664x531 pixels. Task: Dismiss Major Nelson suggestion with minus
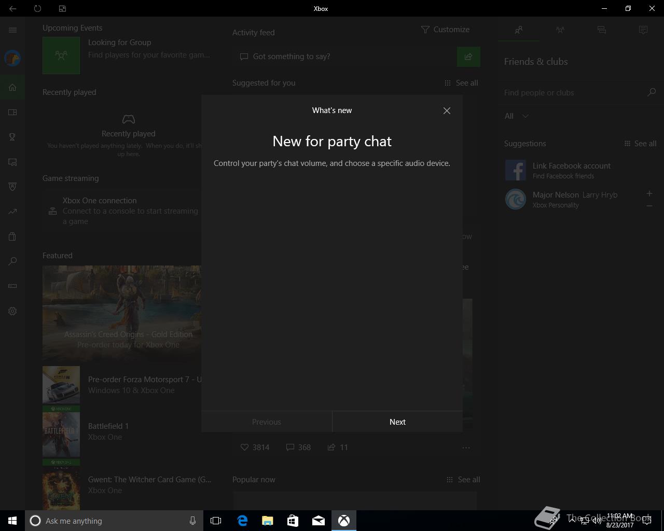pos(649,206)
